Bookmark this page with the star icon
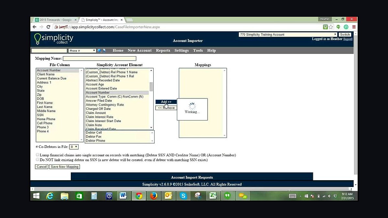This screenshot has height=218, width=388. 331,27
